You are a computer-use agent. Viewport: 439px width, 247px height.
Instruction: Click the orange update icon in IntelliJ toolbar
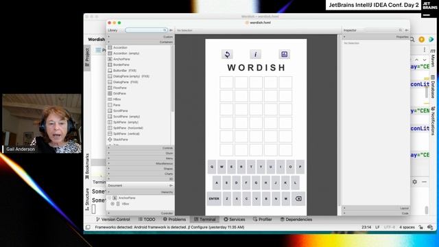point(421,40)
